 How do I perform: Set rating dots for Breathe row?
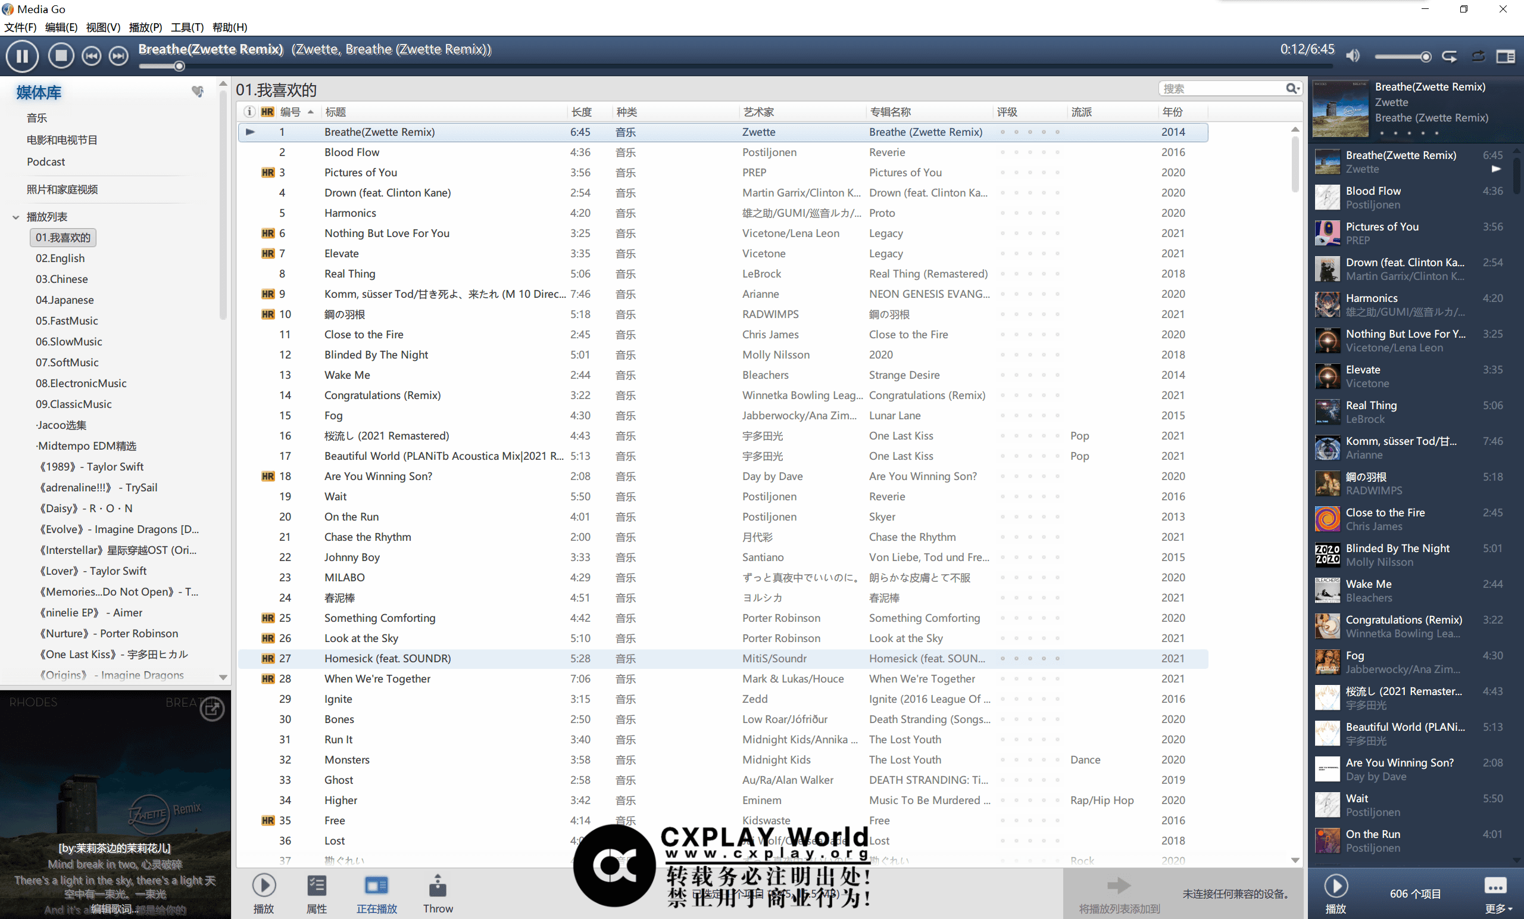click(x=1030, y=132)
